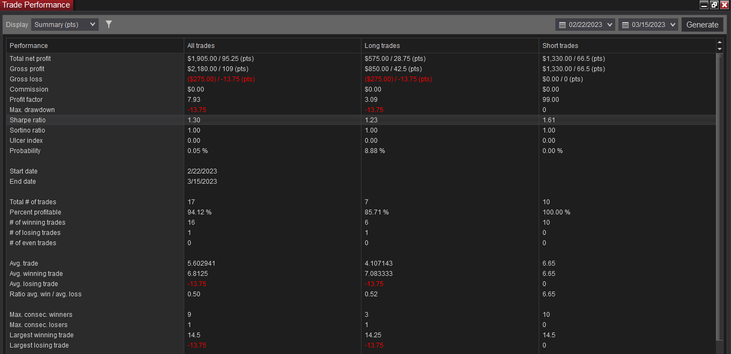This screenshot has height=354, width=731.
Task: Select the # of losing trades label
Action: point(35,233)
